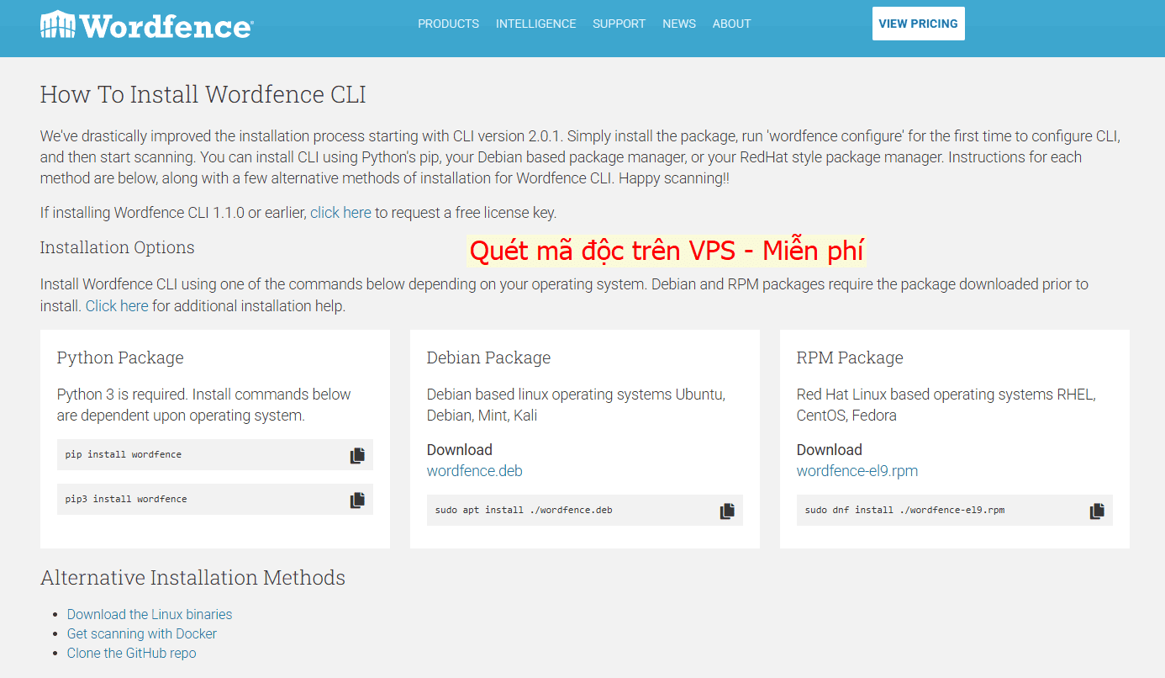Copy the sudo apt install command
Viewport: 1165px width, 678px height.
(x=727, y=511)
